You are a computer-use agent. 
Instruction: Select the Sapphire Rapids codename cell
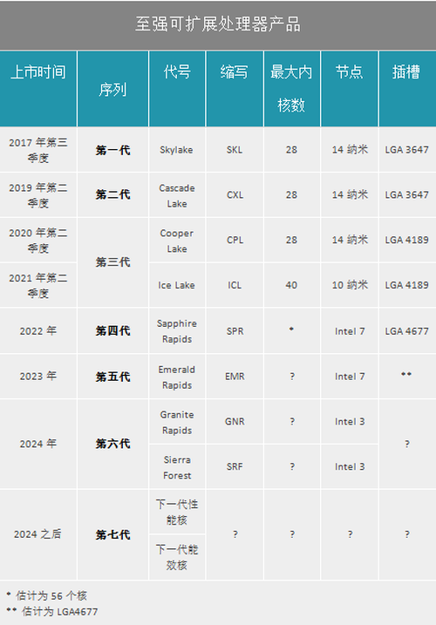[x=177, y=331]
